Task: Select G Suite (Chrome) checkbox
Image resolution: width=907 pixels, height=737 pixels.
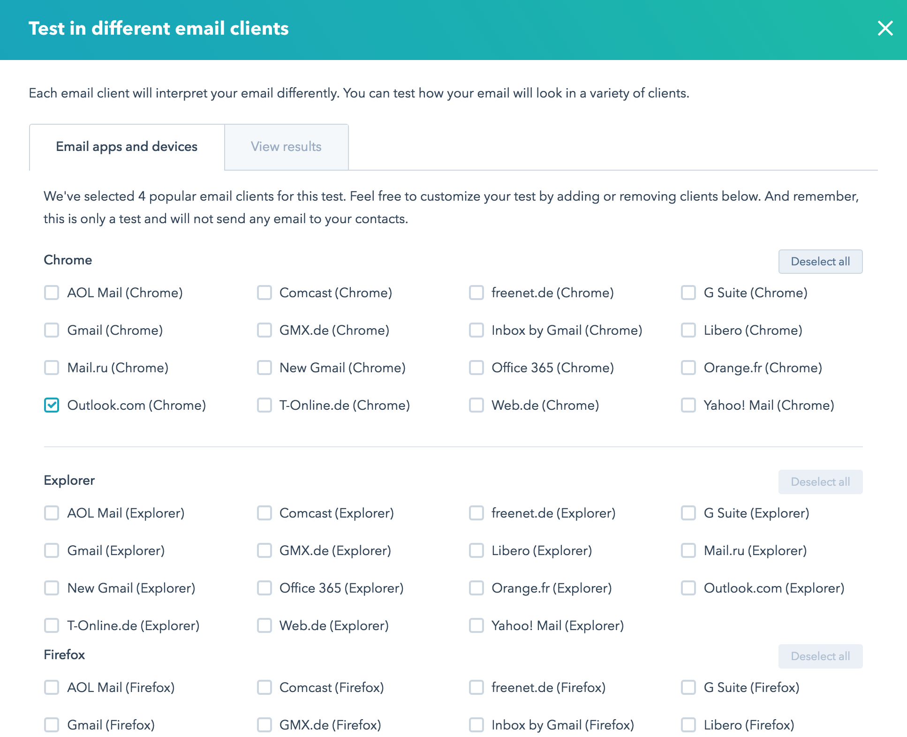Action: (x=688, y=293)
